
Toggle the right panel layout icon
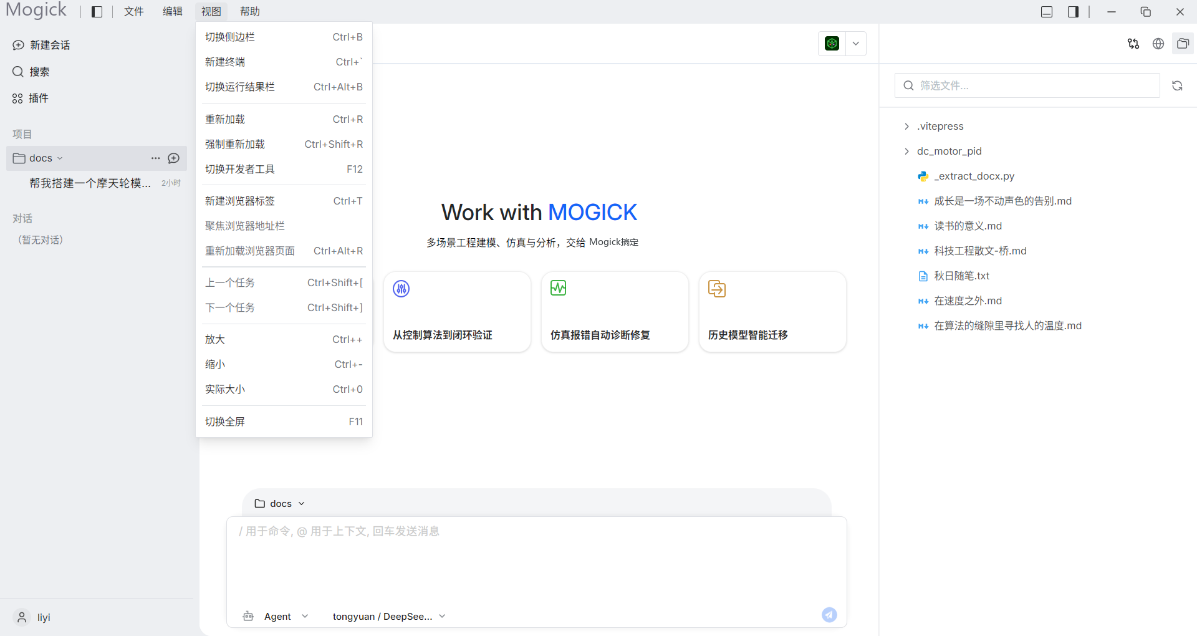point(1073,12)
